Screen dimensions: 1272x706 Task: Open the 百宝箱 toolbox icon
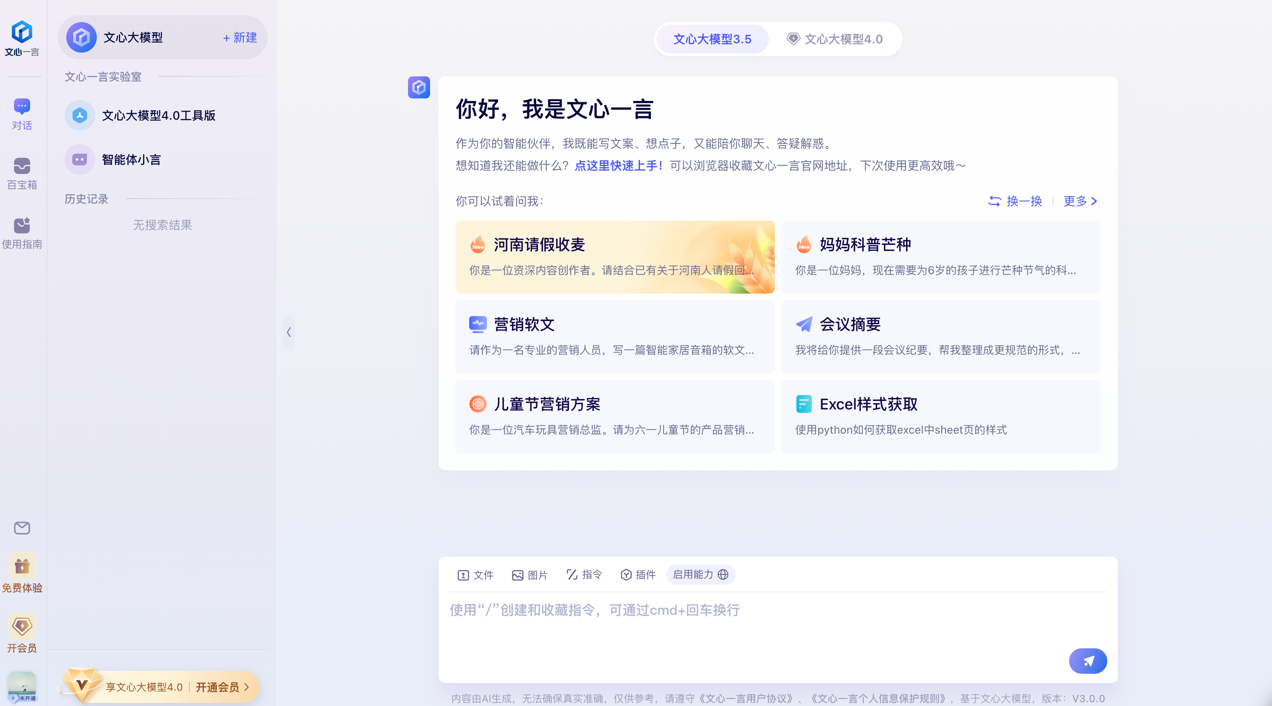[22, 166]
